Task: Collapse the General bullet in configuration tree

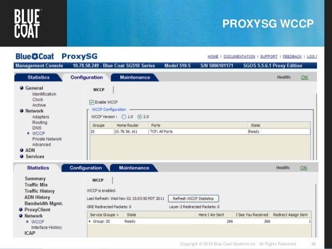Action: (x=21, y=88)
